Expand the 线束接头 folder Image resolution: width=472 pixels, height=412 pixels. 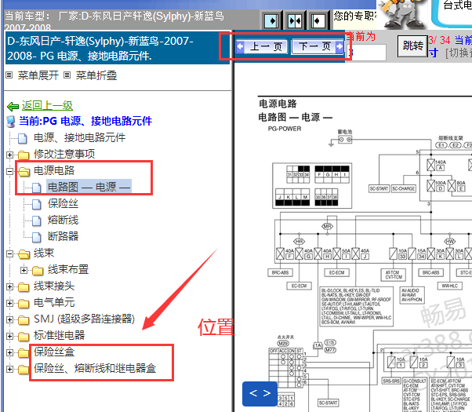[9, 286]
